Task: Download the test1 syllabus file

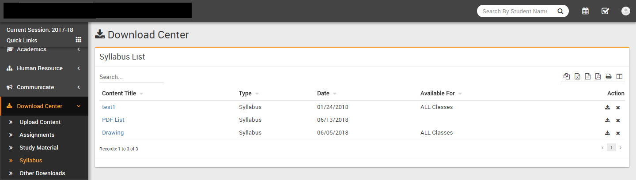Action: [x=607, y=107]
